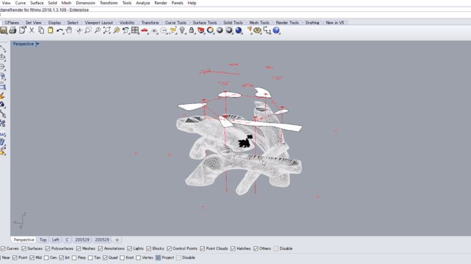Select the Pan hand tool
The height and width of the screenshot is (264, 471).
click(x=69, y=31)
